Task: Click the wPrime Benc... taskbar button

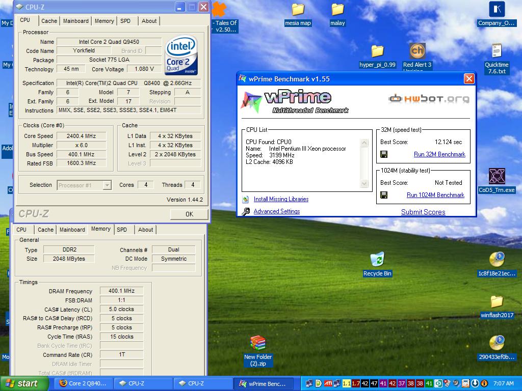Action: (x=263, y=384)
